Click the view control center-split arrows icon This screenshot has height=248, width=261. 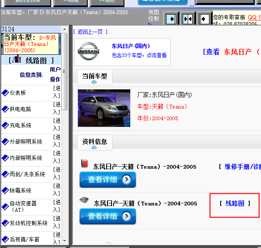[188, 19]
